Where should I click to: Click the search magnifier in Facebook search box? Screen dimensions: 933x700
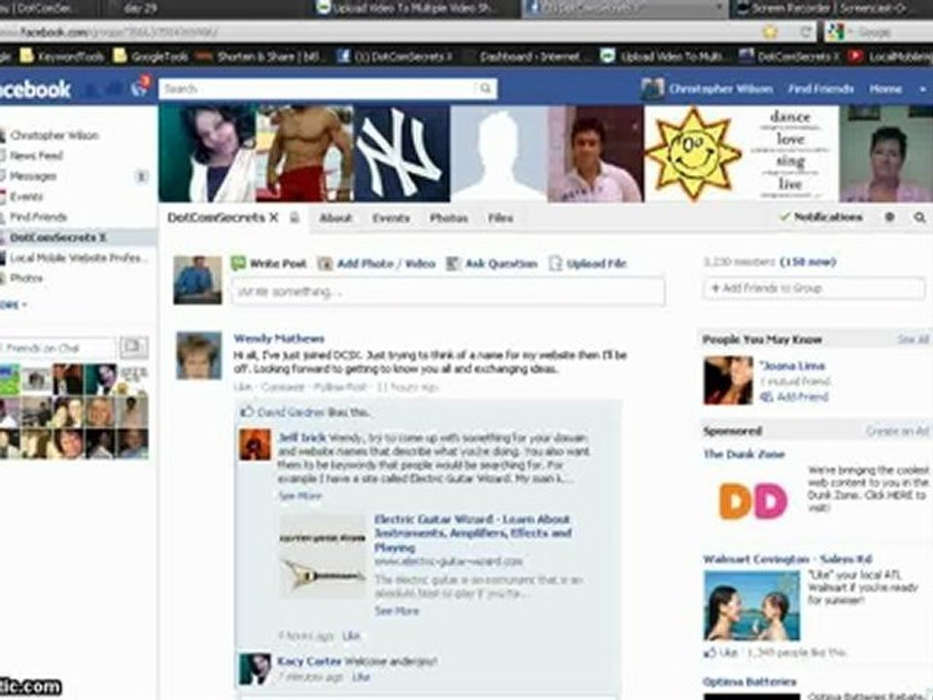click(486, 88)
